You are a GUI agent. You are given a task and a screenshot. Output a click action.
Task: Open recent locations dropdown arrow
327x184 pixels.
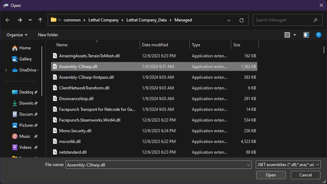pos(30,20)
